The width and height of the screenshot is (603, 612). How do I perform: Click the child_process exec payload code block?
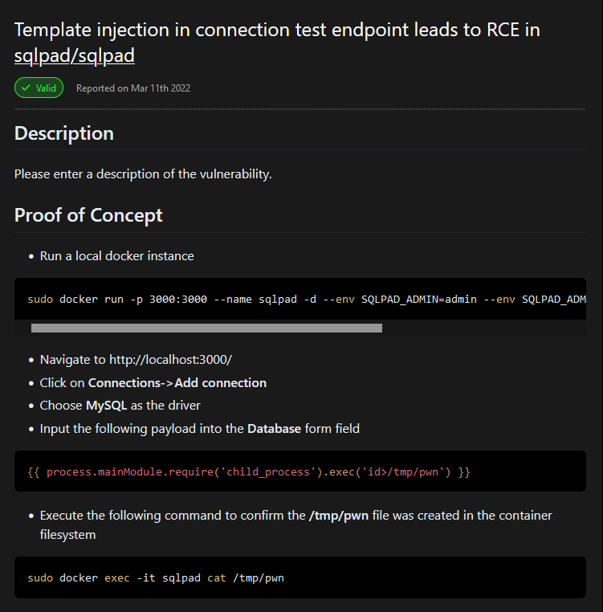pos(300,471)
